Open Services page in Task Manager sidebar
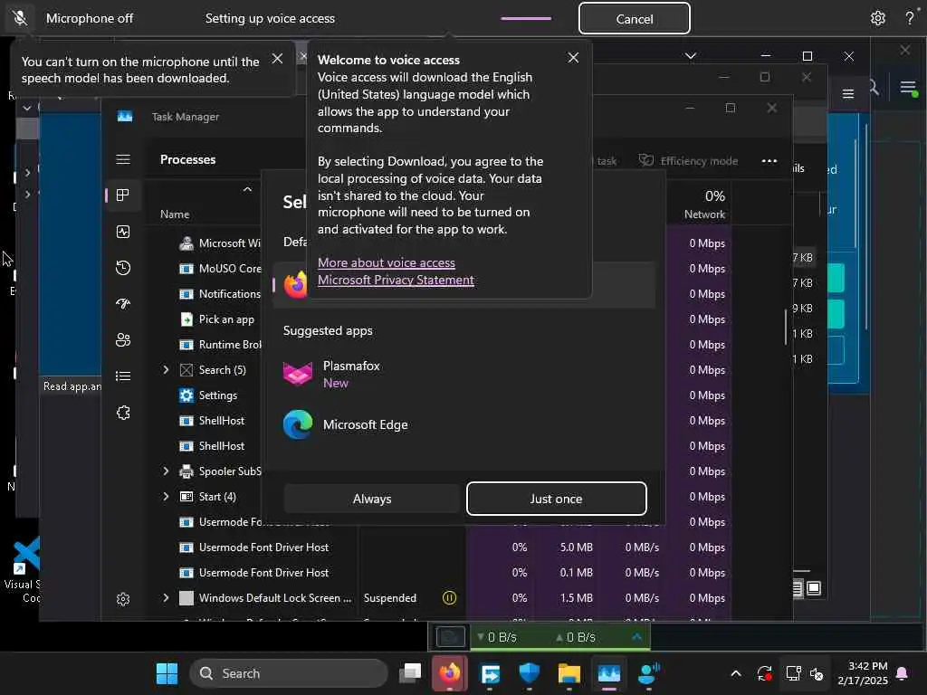The width and height of the screenshot is (927, 695). coord(123,413)
